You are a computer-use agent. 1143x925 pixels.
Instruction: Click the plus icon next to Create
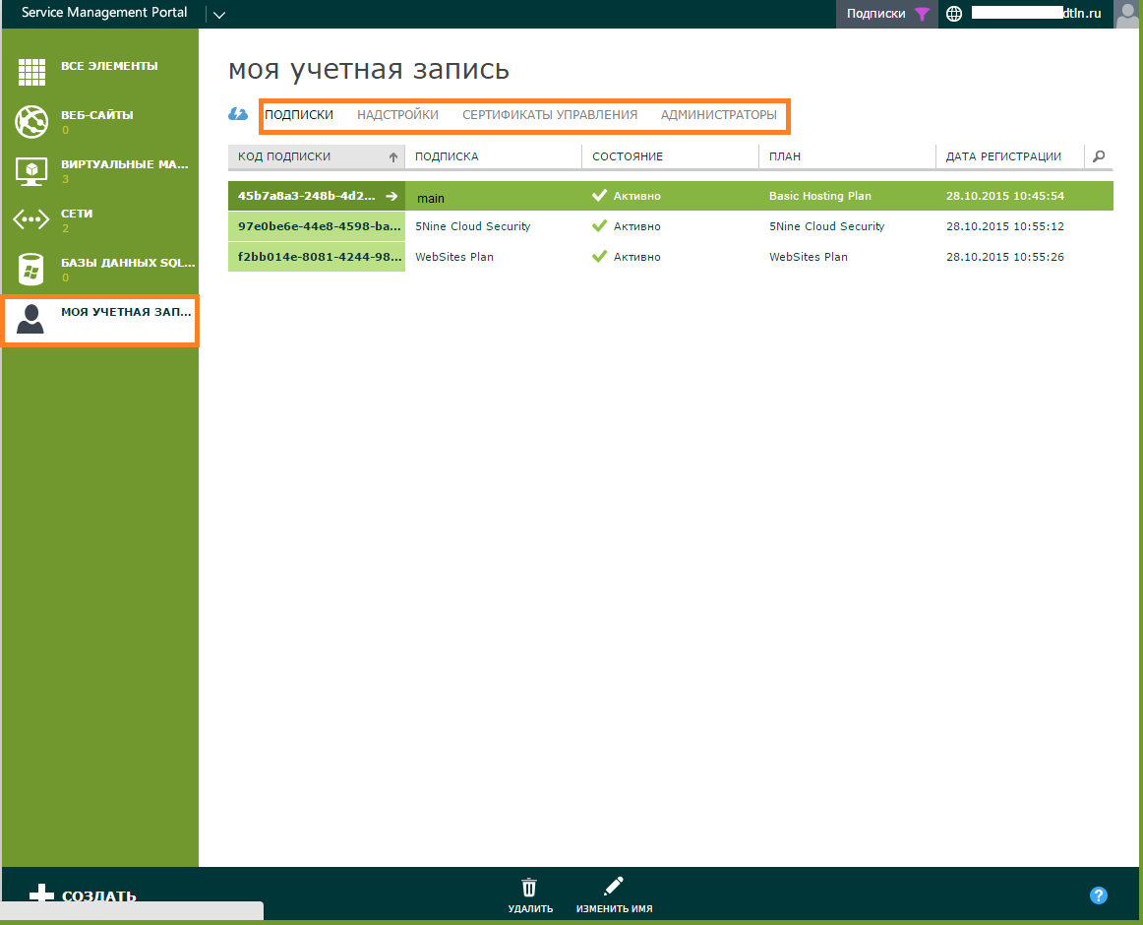pyautogui.click(x=41, y=893)
